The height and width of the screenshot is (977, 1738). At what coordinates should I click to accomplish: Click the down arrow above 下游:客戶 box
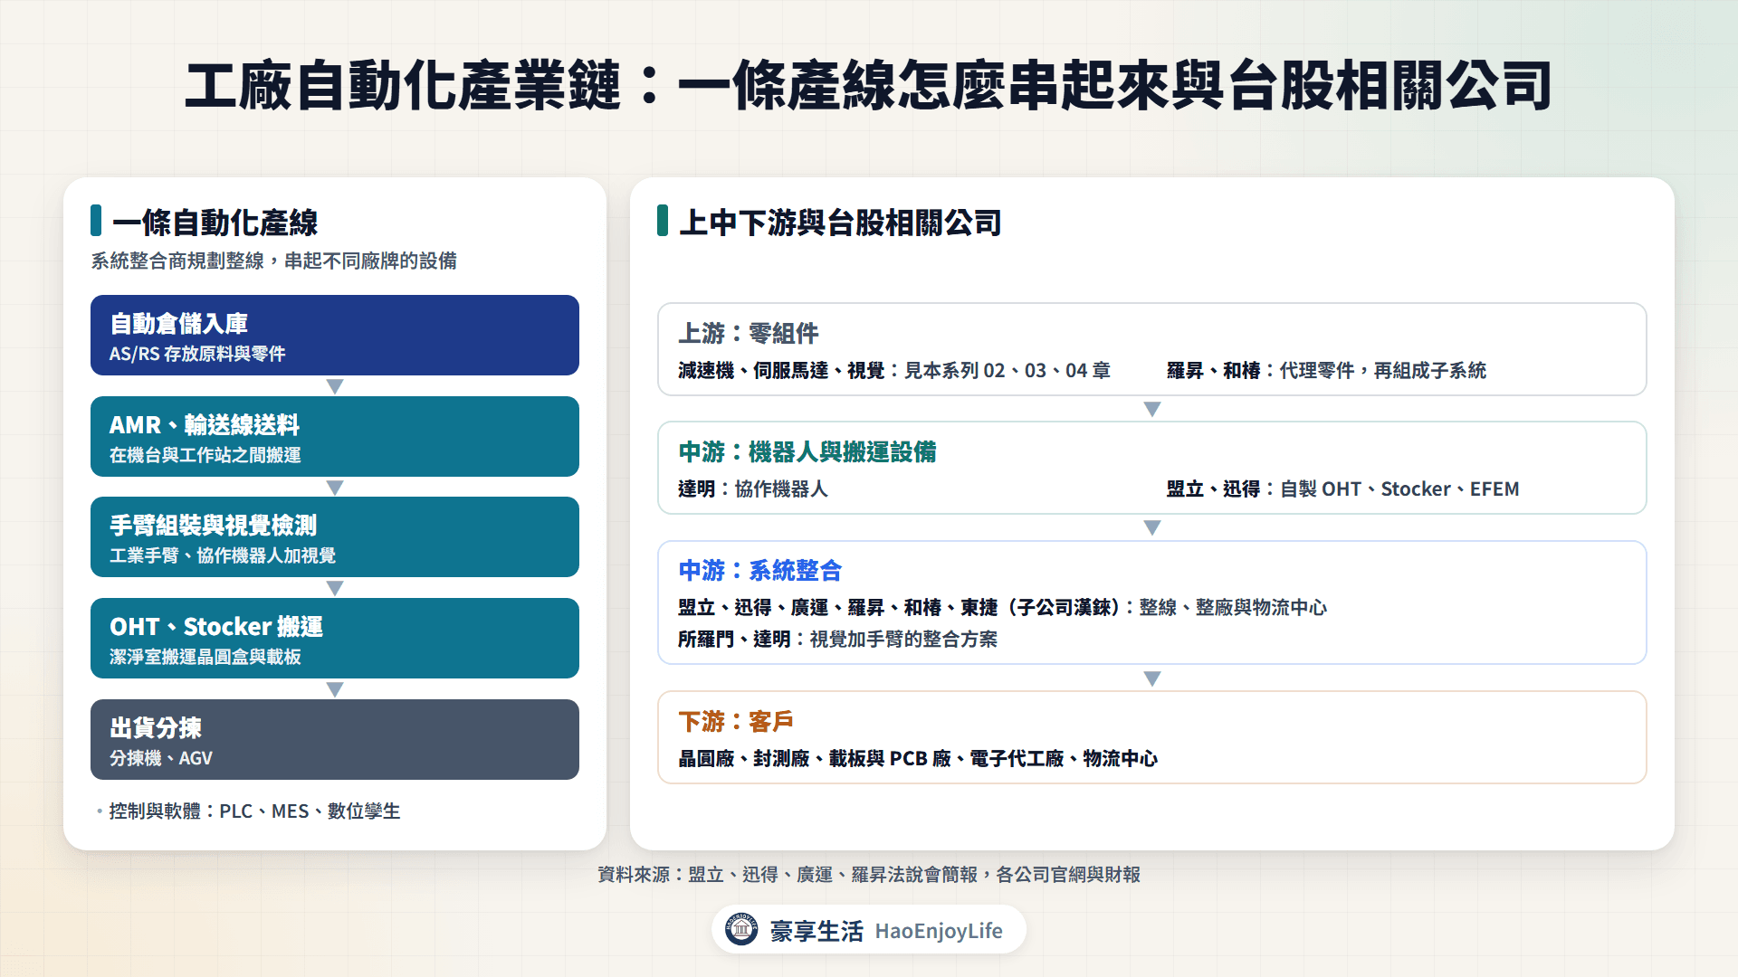[x=1152, y=678]
